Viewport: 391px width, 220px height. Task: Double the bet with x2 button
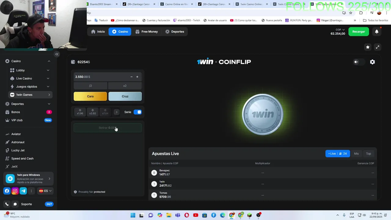[125, 86]
